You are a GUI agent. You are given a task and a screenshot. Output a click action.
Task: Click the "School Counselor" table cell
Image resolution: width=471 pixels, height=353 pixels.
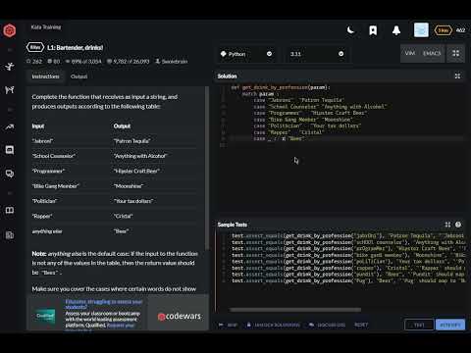(54, 156)
